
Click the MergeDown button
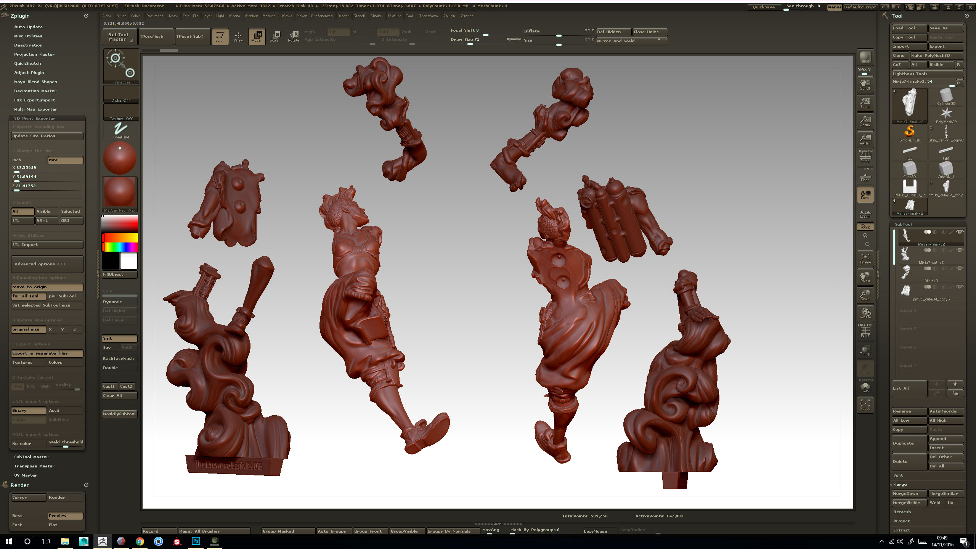tap(909, 494)
